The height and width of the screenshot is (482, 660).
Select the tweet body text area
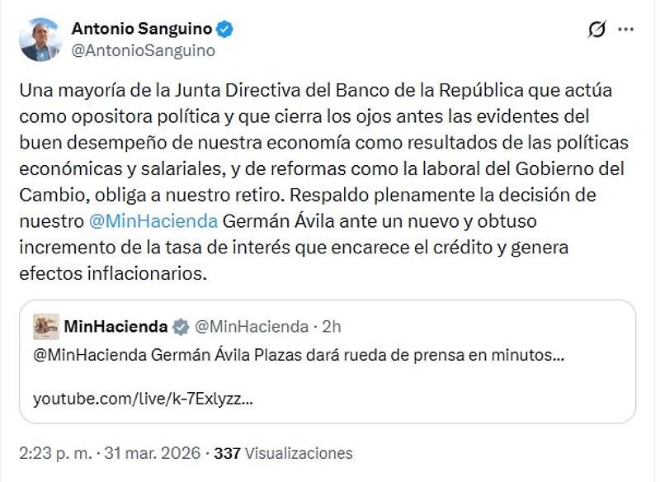(x=322, y=173)
